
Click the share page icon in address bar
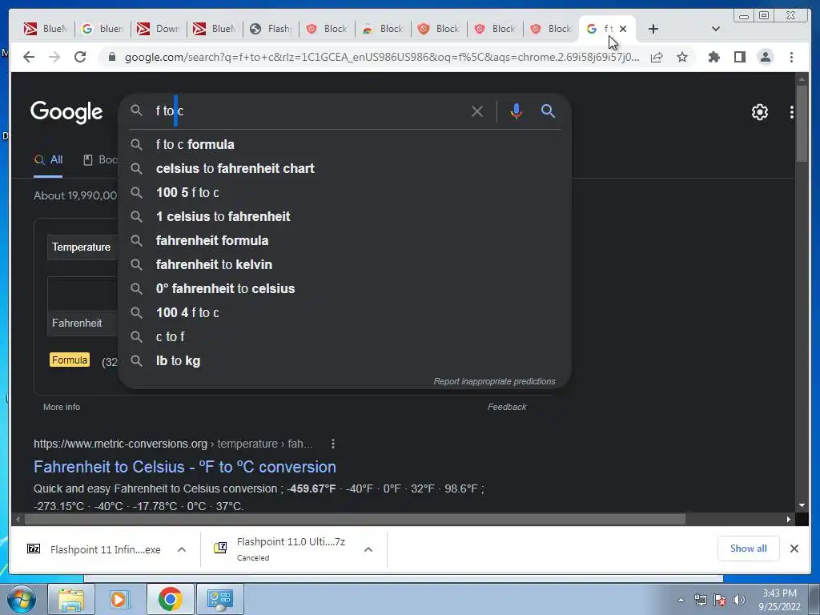657,57
